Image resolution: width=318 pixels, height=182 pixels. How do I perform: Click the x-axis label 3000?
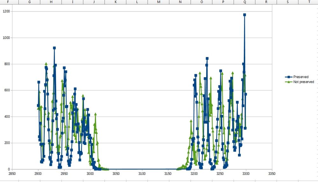(x=90, y=174)
